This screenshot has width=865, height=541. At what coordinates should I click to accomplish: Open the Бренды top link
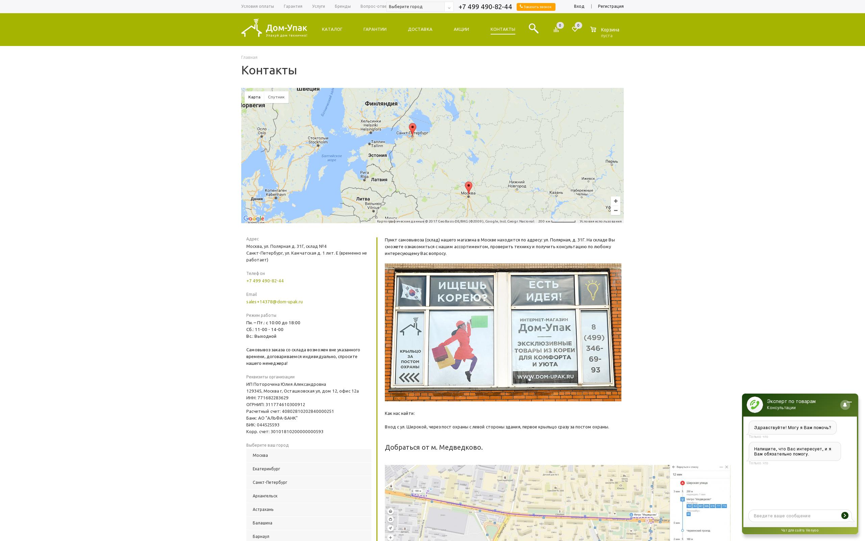click(342, 6)
